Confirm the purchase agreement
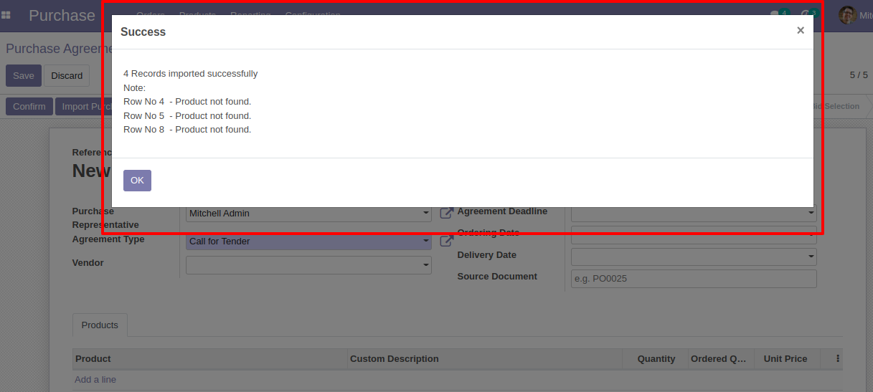The height and width of the screenshot is (392, 873). [29, 107]
